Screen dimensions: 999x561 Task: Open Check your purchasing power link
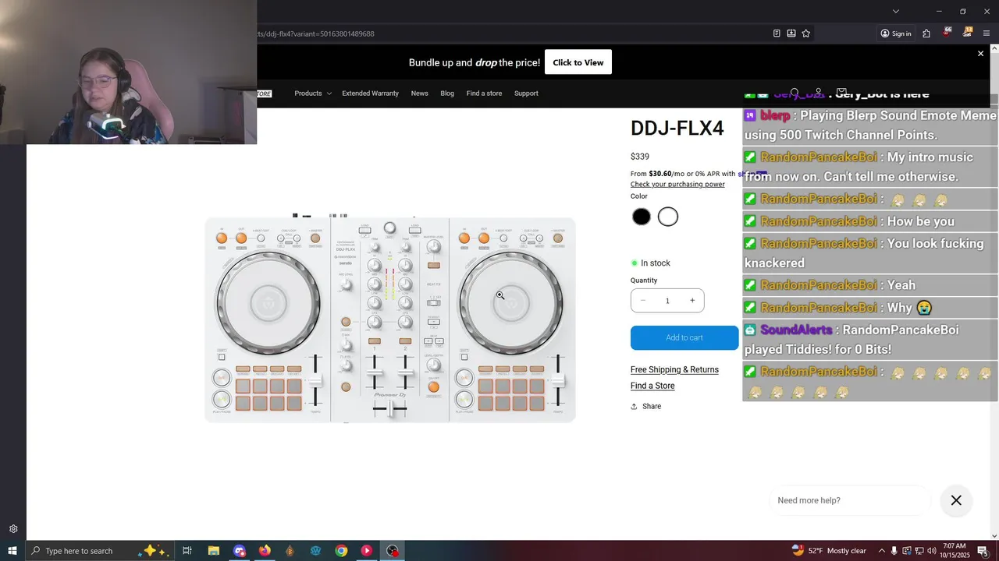[677, 185]
